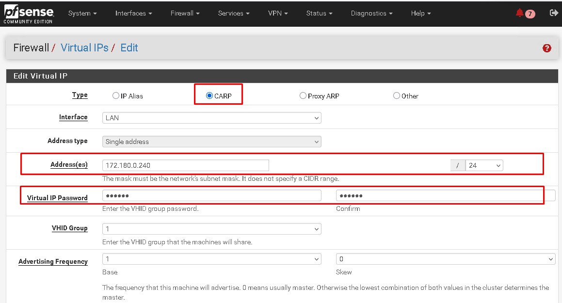
Task: Open the Diagnostics menu
Action: point(371,13)
